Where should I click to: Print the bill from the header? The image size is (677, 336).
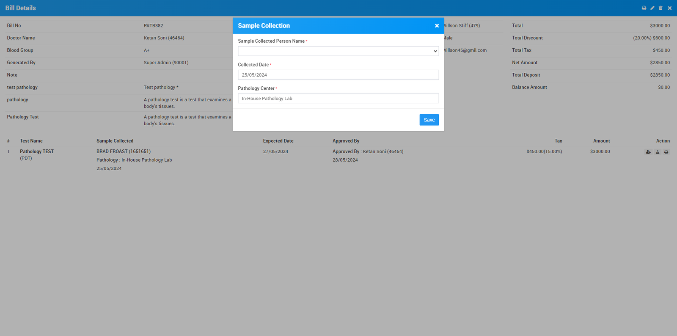(x=644, y=8)
